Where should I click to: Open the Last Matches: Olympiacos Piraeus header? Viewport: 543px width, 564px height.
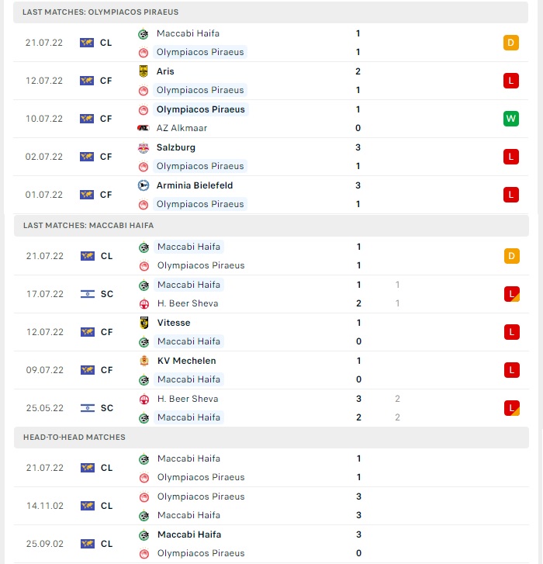[x=271, y=12]
